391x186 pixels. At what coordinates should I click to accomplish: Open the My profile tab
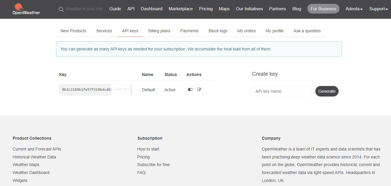[x=275, y=31]
